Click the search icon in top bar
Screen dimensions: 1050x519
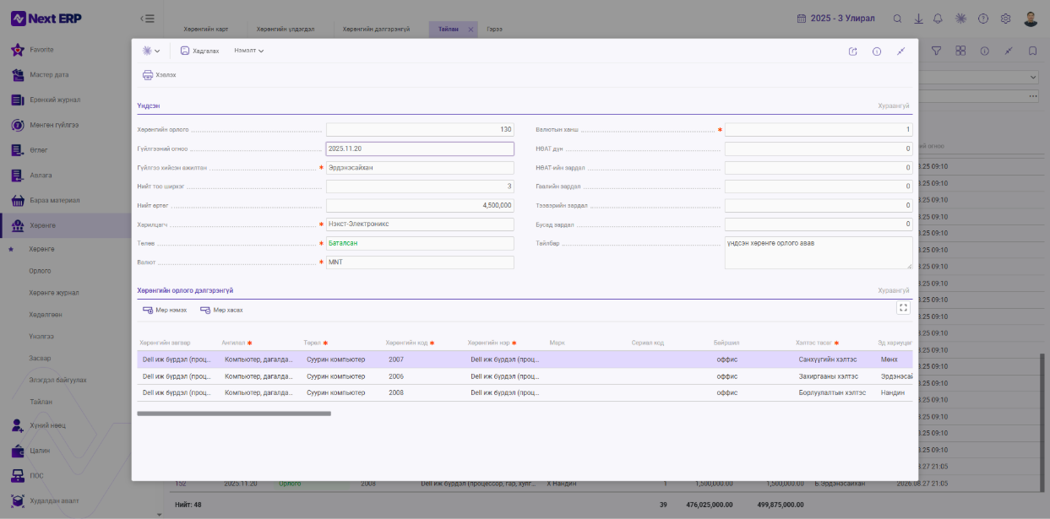point(898,19)
